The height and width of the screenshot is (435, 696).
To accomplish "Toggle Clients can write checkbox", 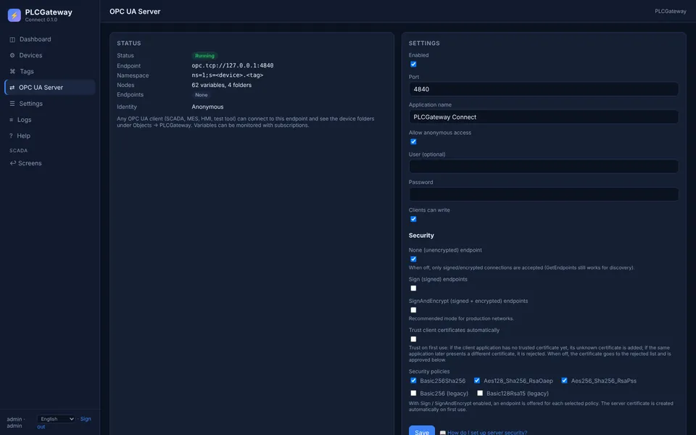I will coord(413,219).
